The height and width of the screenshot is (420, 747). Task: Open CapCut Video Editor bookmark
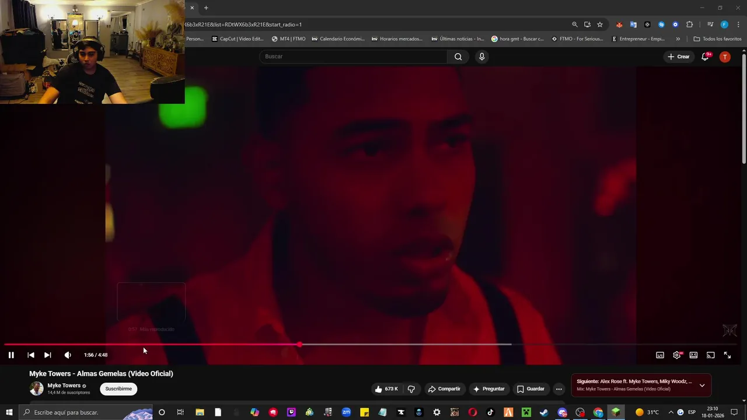click(x=238, y=39)
